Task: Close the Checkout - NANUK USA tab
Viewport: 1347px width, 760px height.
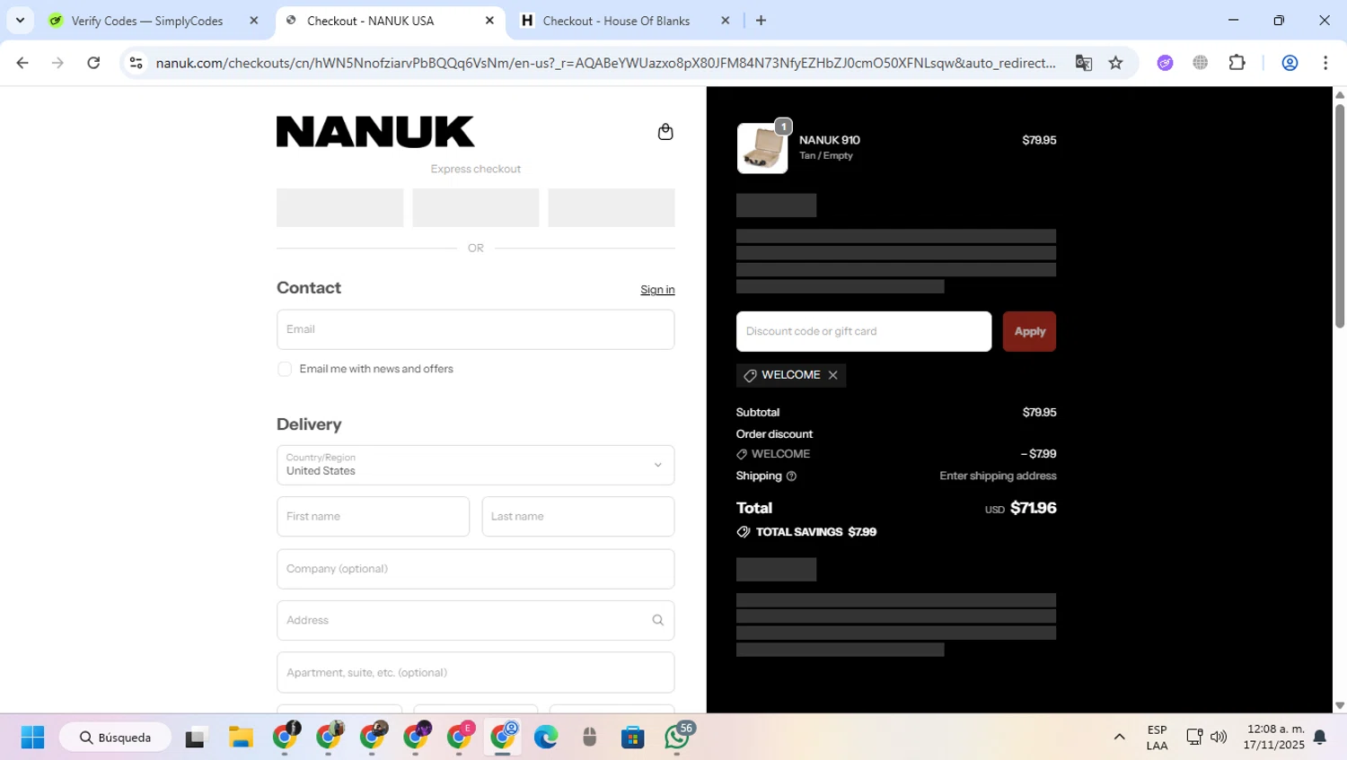Action: click(489, 21)
